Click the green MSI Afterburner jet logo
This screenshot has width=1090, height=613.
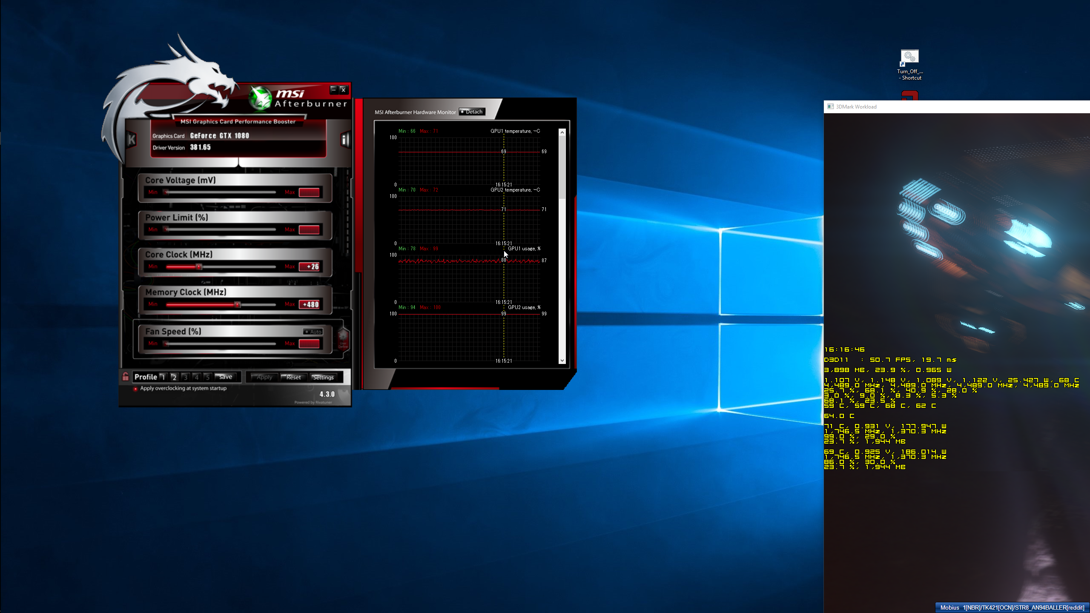pyautogui.click(x=260, y=97)
